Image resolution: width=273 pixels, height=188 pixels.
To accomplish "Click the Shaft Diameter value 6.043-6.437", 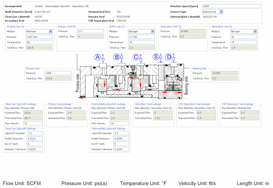I will [42, 12].
